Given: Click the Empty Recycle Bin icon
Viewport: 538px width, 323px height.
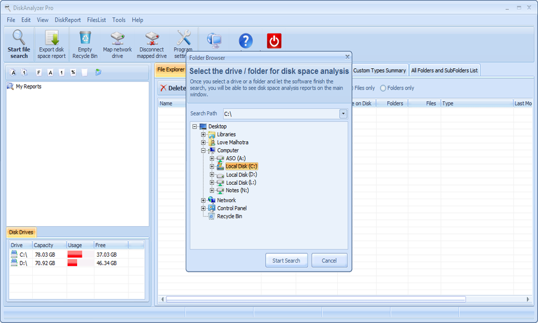Looking at the screenshot, I should click(x=85, y=38).
